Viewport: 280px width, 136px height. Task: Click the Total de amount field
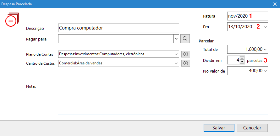click(244, 49)
